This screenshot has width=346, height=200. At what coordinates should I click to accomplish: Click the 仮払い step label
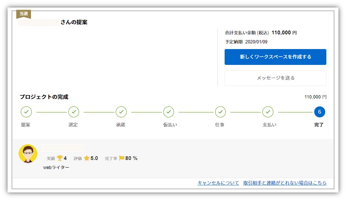tap(170, 125)
